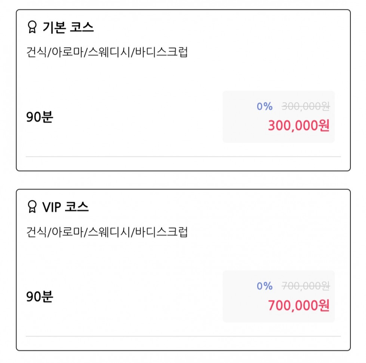
Task: Click the 0% discount label in 기본 코스
Action: [x=264, y=106]
